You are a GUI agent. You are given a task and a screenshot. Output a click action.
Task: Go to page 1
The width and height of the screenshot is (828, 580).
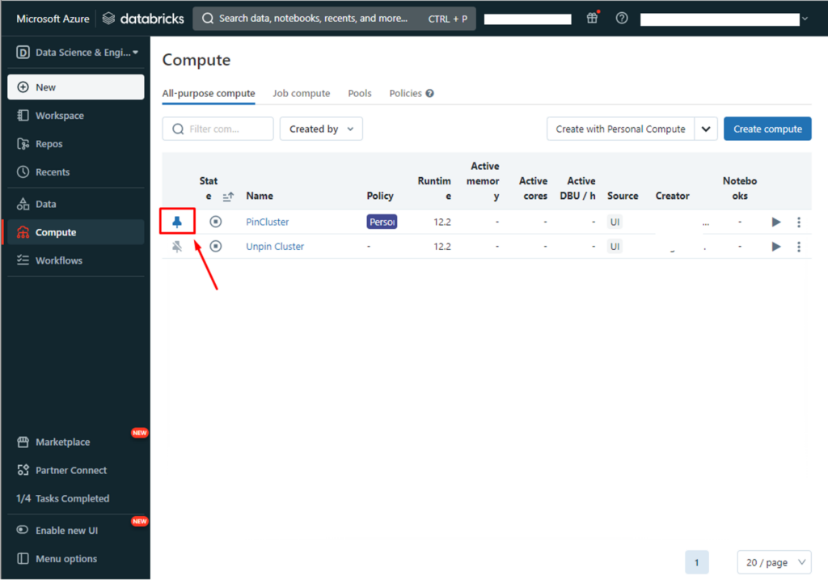(696, 562)
